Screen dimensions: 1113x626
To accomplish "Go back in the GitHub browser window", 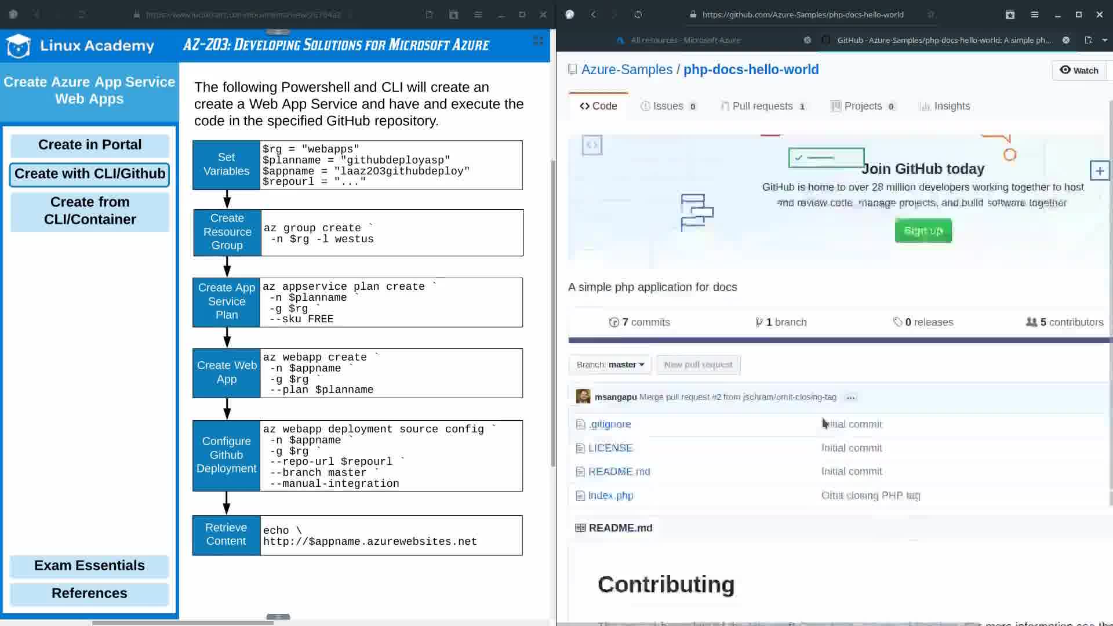I will click(x=593, y=14).
